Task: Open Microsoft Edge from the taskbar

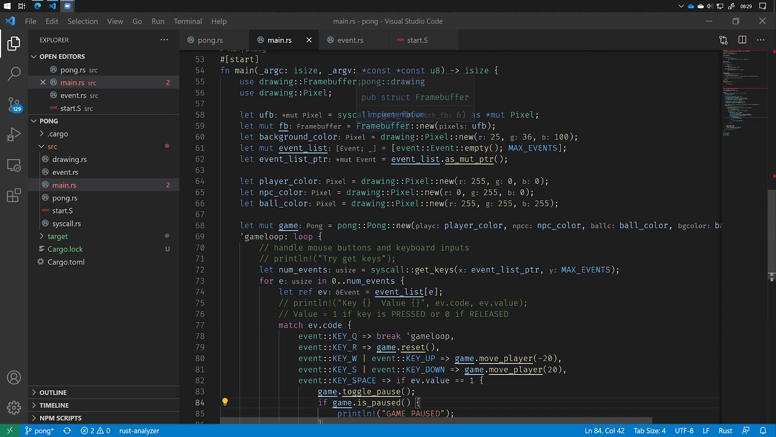Action: 38,6
